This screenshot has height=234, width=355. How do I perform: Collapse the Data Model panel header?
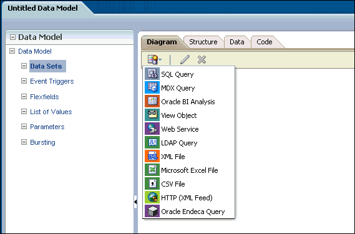pos(12,37)
